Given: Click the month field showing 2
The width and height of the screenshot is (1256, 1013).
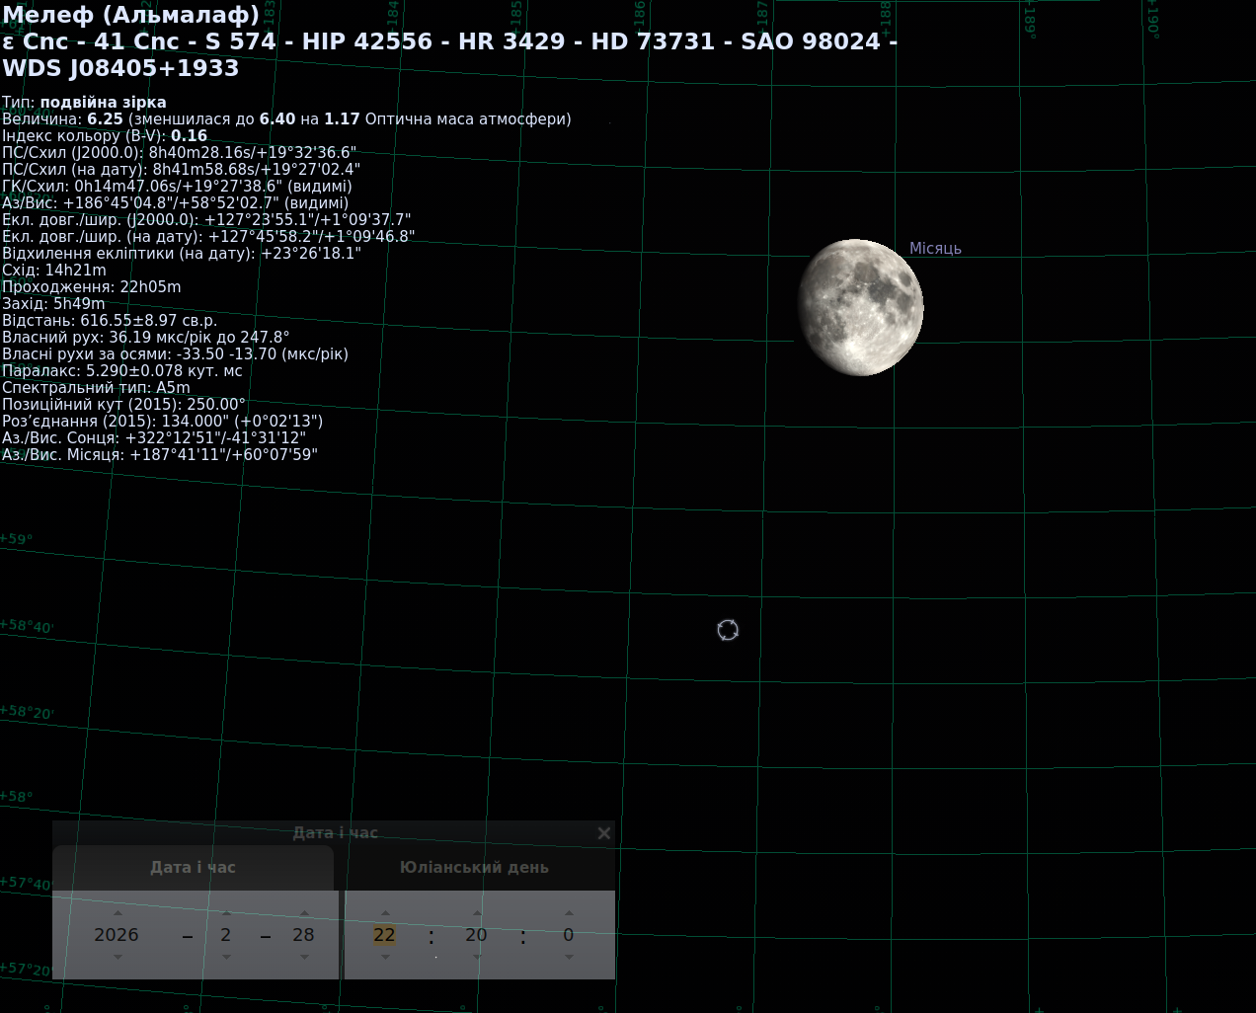Looking at the screenshot, I should point(226,935).
